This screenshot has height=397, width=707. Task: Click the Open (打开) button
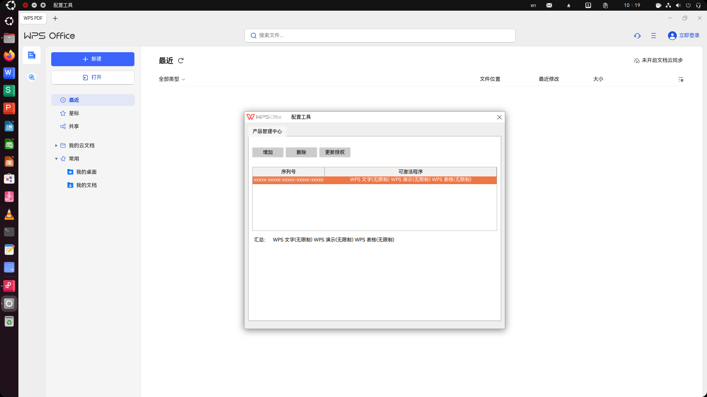[x=93, y=78]
